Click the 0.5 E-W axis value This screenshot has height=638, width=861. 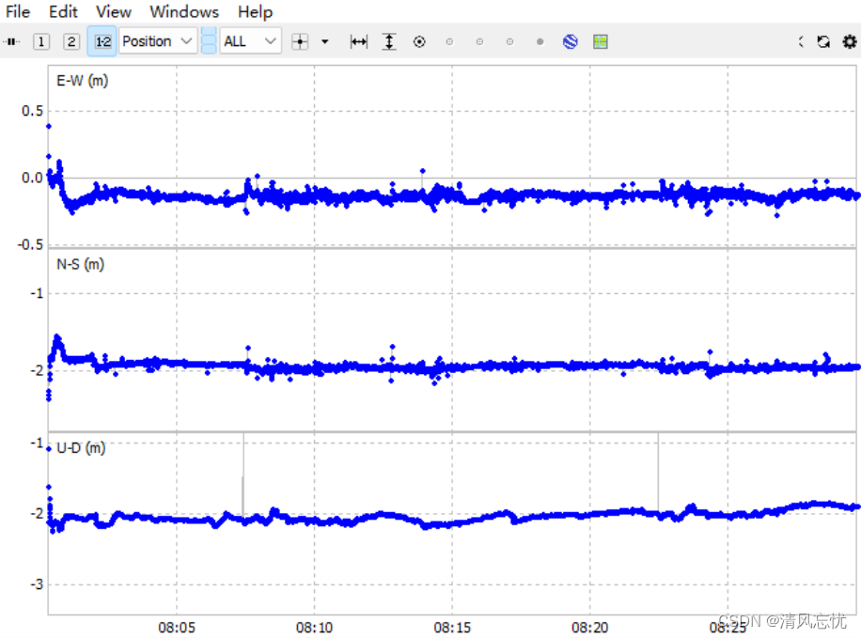[32, 111]
